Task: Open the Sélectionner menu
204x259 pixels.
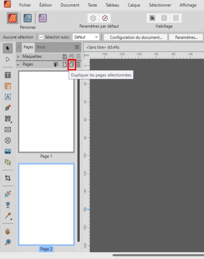Action: coord(160,5)
